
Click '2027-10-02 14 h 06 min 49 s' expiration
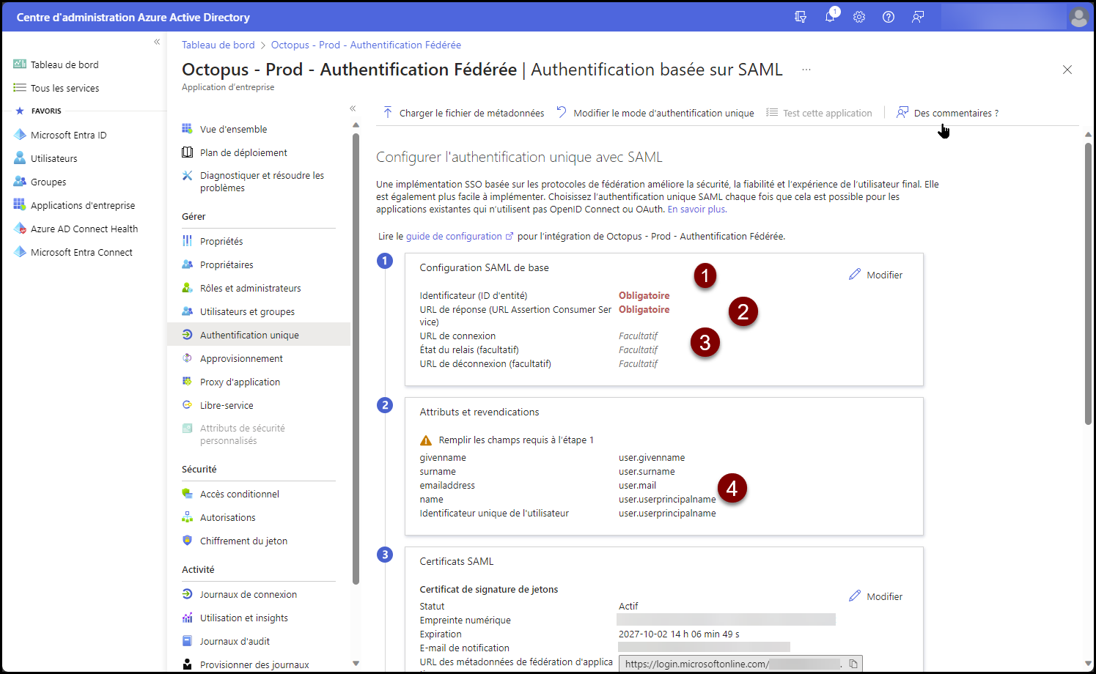679,634
